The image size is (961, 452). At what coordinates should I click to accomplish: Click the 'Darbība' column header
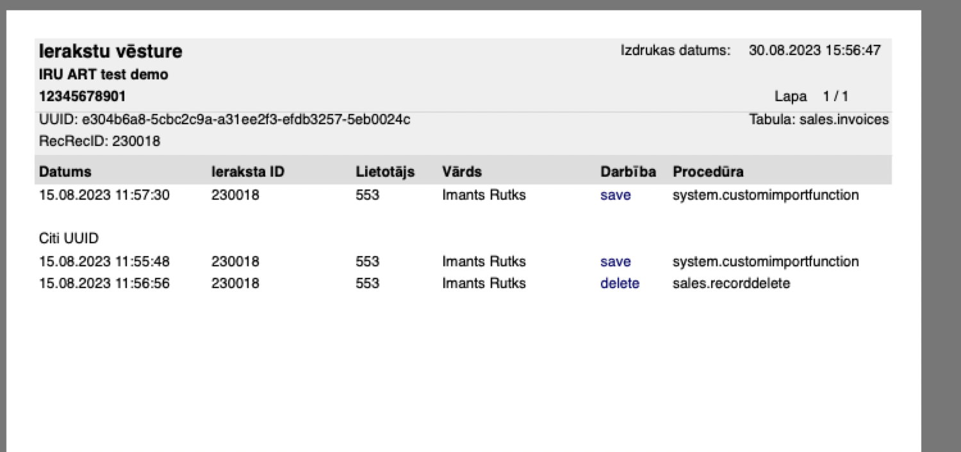pos(628,172)
